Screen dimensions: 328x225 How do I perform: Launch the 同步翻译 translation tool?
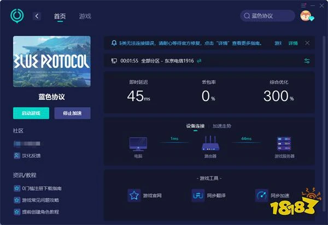tap(198, 195)
